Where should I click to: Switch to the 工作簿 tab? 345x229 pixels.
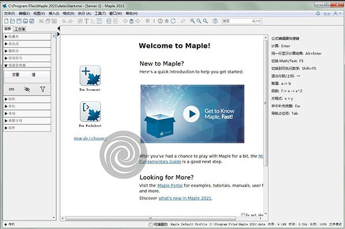tap(20, 29)
